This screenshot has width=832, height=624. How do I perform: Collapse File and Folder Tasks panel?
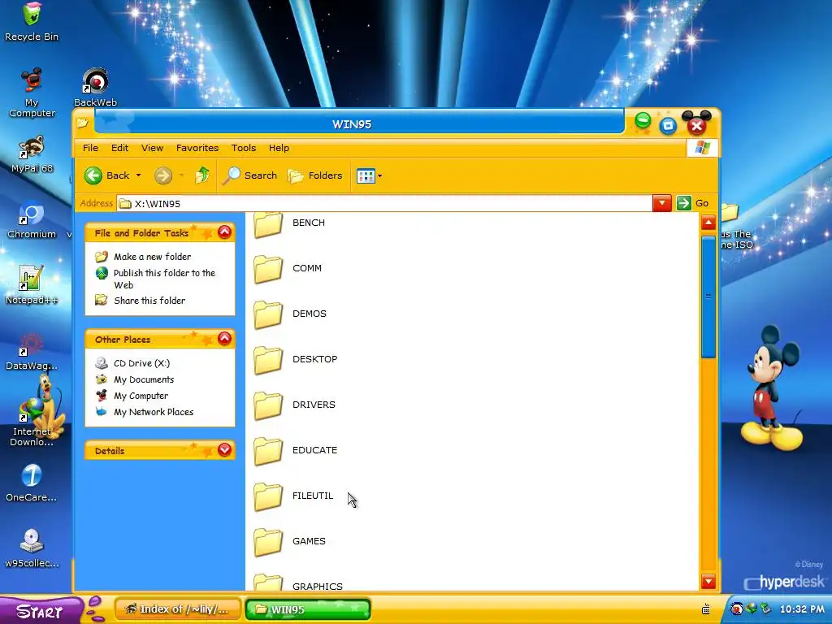point(224,232)
